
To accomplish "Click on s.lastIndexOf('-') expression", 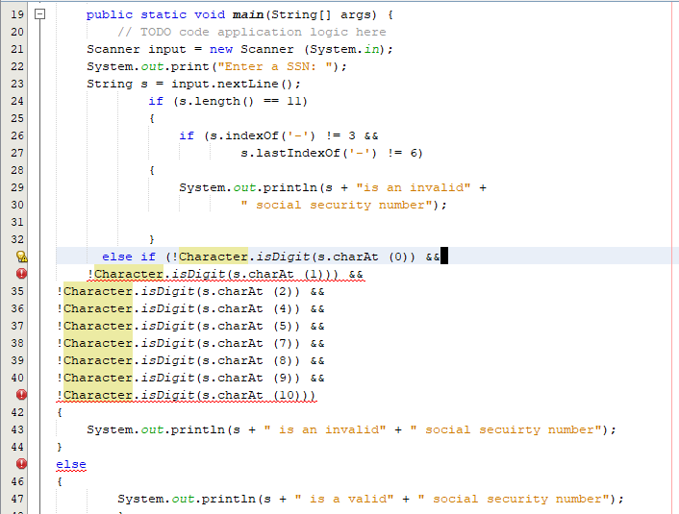I will [309, 153].
